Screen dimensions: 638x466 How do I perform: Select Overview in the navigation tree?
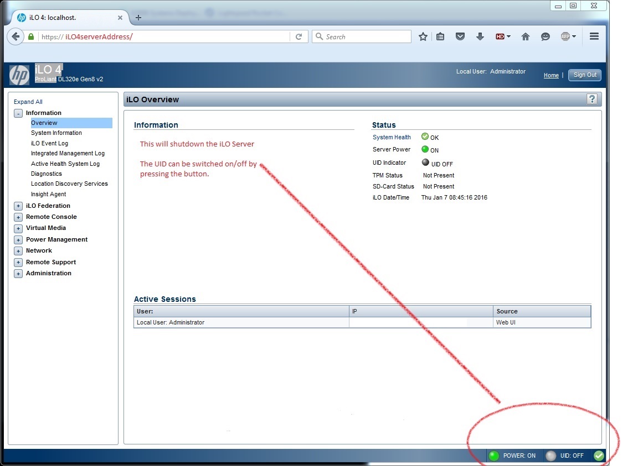[x=71, y=123]
